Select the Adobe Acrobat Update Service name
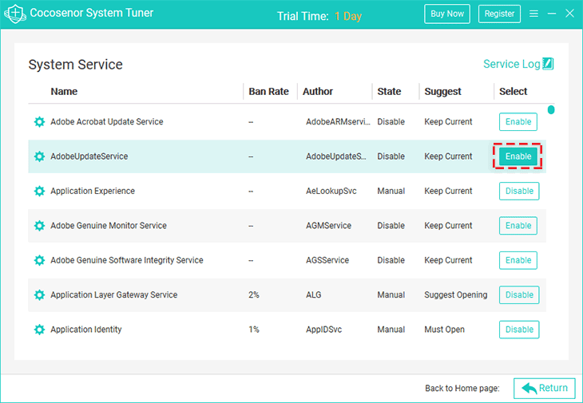Image resolution: width=583 pixels, height=403 pixels. point(107,122)
